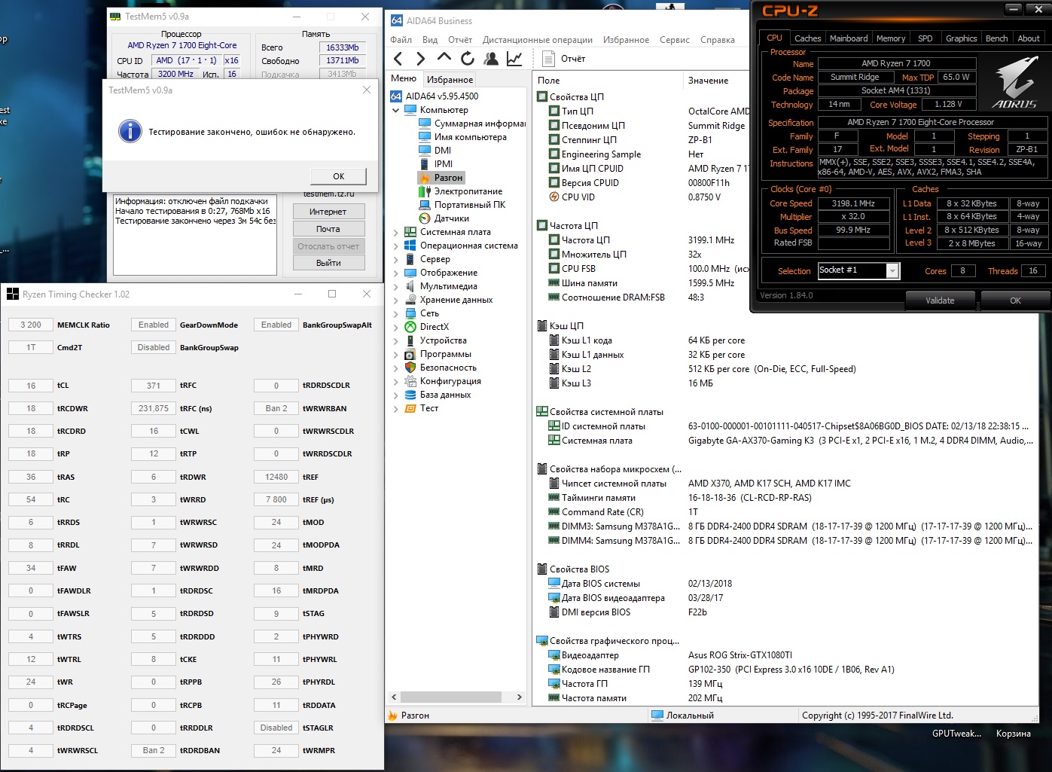Select the Тайминги памяти row in AIDA64

(x=680, y=498)
